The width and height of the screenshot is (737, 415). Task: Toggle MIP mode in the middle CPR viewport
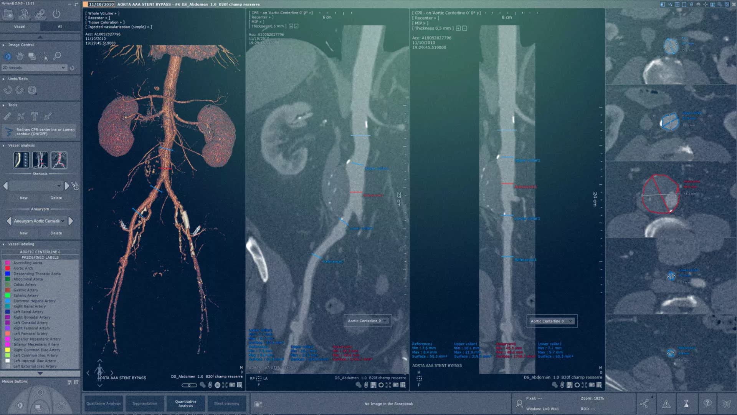[254, 22]
